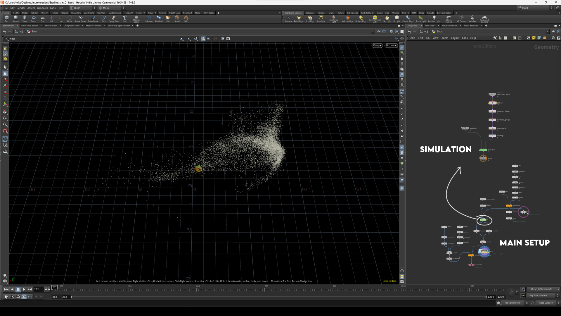The height and width of the screenshot is (316, 561).
Task: Click the magnifying glass search icon in network editor
Action: click(553, 38)
